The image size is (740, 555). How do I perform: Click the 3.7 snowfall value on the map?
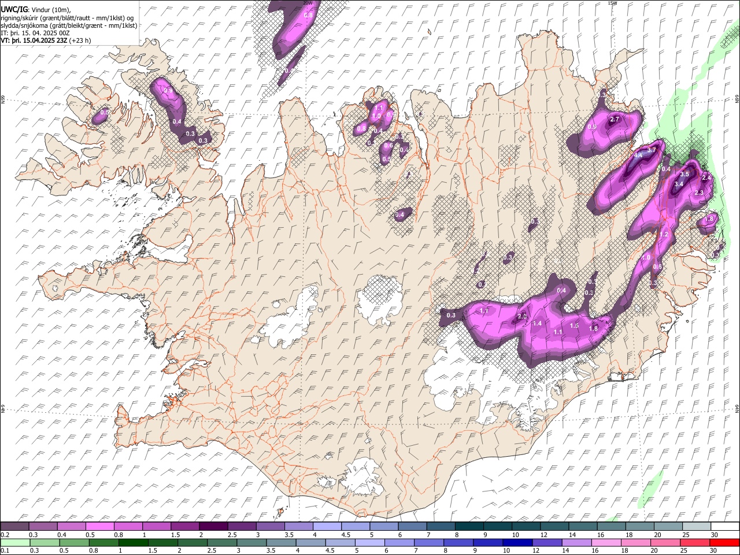652,150
